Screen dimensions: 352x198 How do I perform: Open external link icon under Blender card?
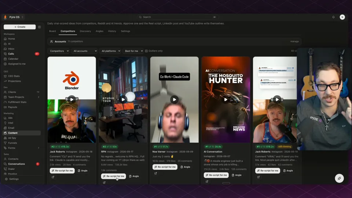pos(53,177)
